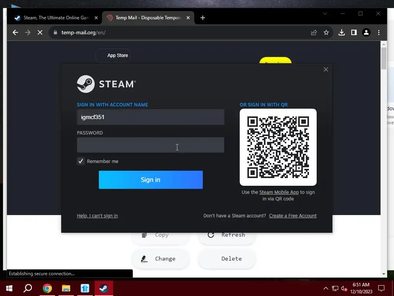Screen dimensions: 394x296
Task: Open the Windows notification center
Action: tap(381, 288)
